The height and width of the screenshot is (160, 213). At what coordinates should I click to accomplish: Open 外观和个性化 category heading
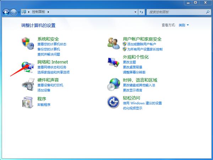136,57
